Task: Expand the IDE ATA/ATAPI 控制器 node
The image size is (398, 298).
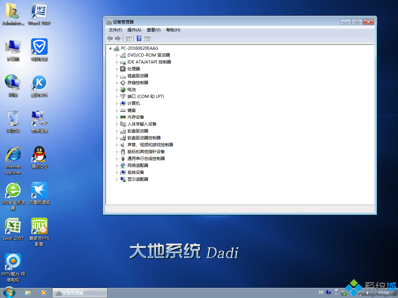Action: [x=117, y=62]
